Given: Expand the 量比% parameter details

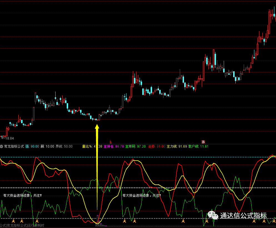Looking at the screenshot, I should 89,146.
